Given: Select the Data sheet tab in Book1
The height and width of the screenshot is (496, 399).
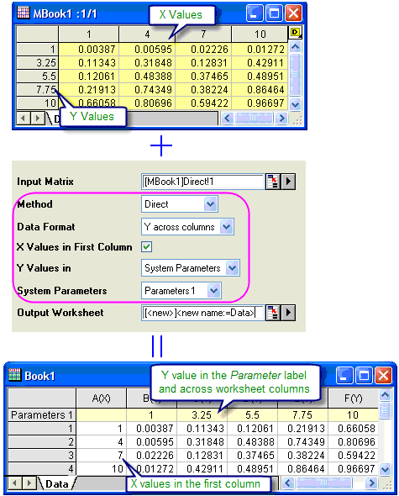Looking at the screenshot, I should tap(57, 484).
